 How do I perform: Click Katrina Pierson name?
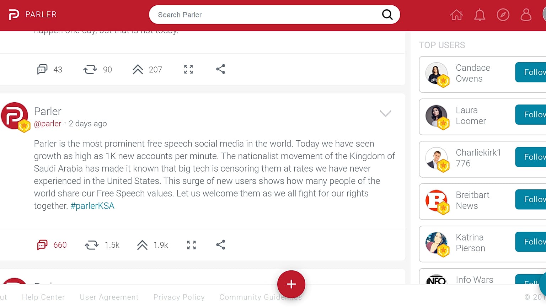[470, 243]
